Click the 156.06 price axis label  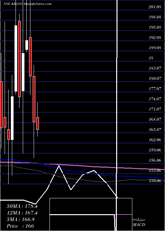point(154,160)
